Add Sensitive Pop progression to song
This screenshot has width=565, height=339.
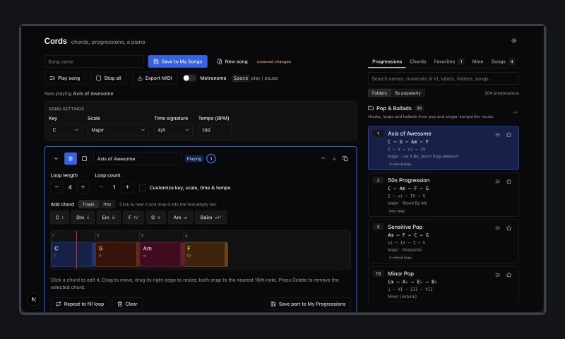pyautogui.click(x=497, y=228)
